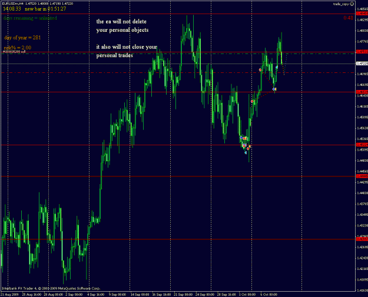Select the '4 Sep 16:00' time axis label
This screenshot has height=297, width=368.
pyautogui.click(x=96, y=295)
